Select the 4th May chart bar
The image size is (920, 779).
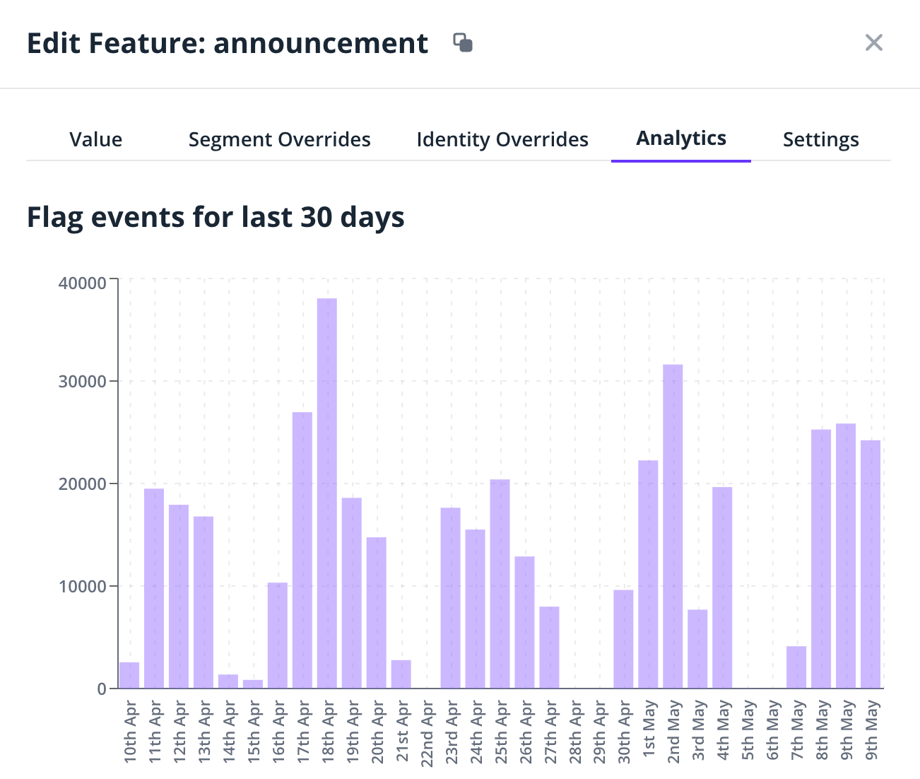click(722, 587)
